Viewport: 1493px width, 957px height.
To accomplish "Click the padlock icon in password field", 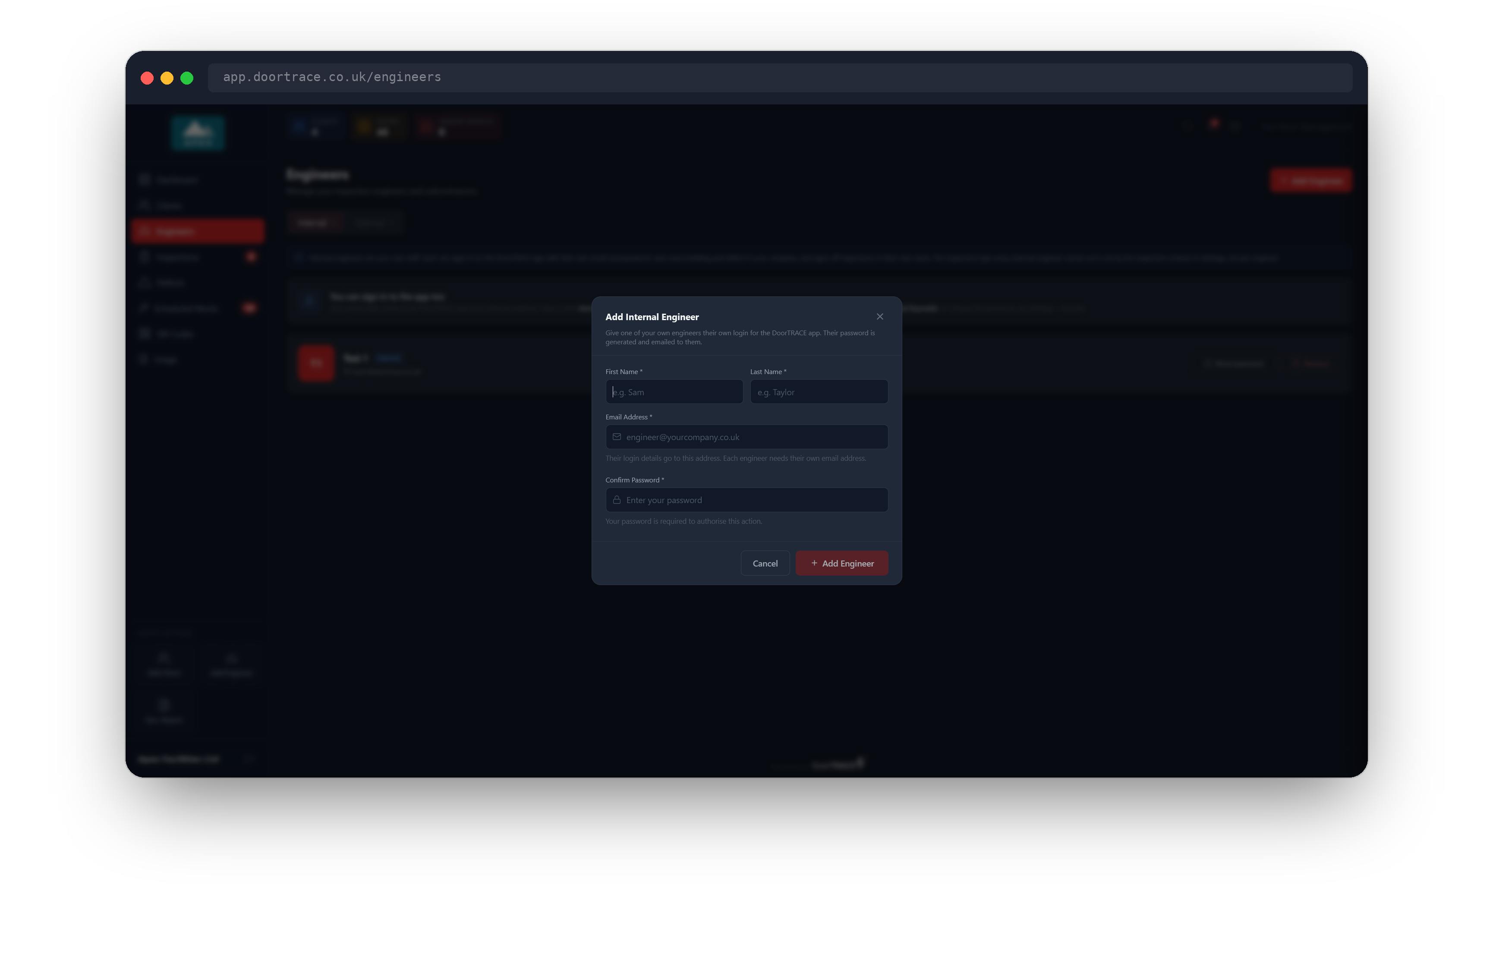I will pyautogui.click(x=616, y=500).
